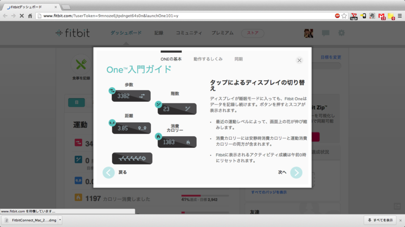Go back with the 戻る arrow
Screen dimensions: 405x227
108,173
